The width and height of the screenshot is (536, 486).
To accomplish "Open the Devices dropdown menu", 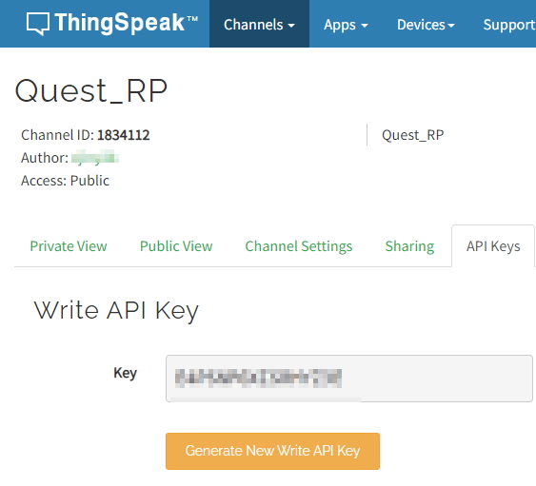I will click(x=426, y=25).
